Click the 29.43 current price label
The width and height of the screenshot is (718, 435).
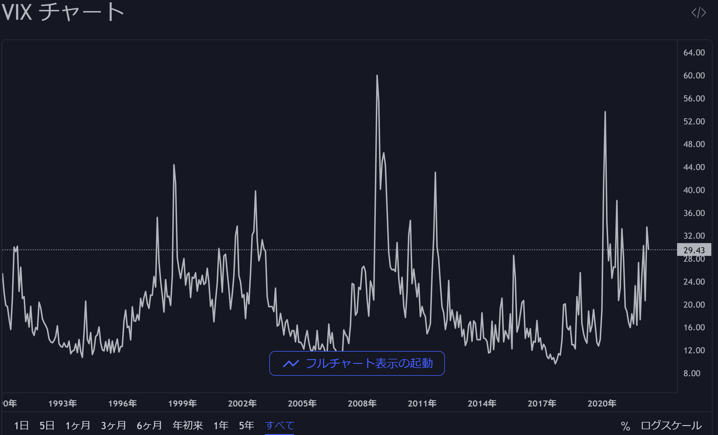pyautogui.click(x=694, y=250)
